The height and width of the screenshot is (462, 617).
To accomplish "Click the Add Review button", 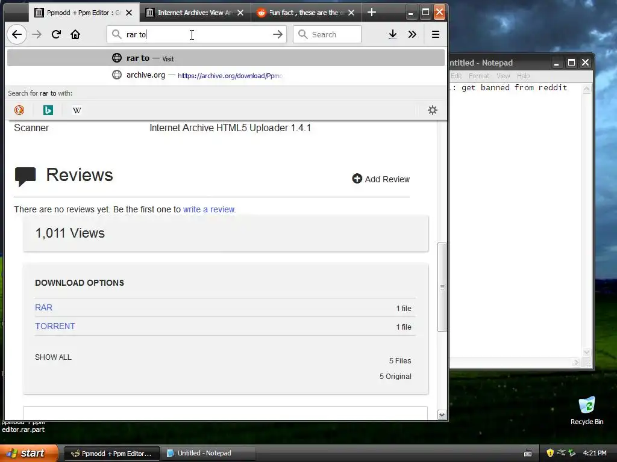I will point(381,179).
